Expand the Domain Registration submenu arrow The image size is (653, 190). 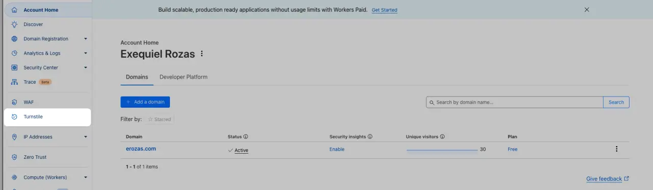tap(86, 39)
